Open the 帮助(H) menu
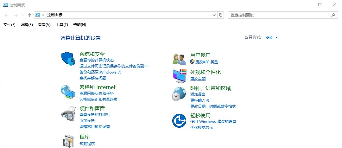This screenshot has width=342, height=148. pos(79,25)
